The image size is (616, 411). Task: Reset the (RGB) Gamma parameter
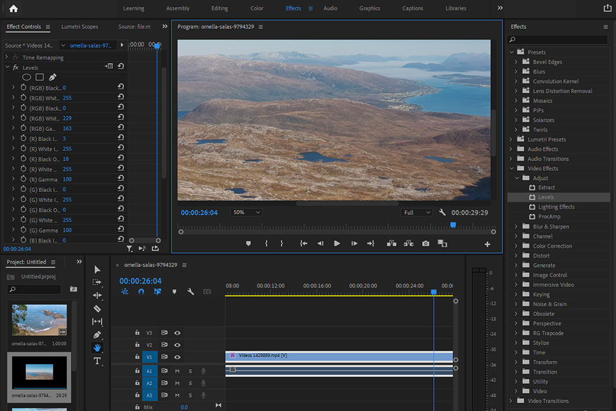(121, 128)
